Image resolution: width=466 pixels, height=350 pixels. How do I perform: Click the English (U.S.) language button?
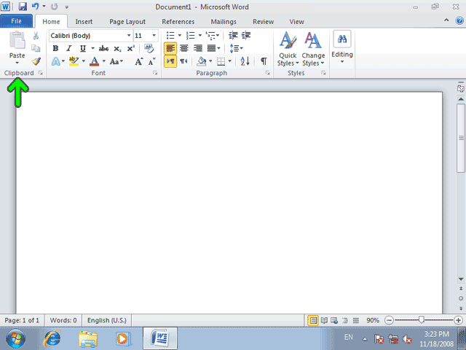(x=107, y=320)
